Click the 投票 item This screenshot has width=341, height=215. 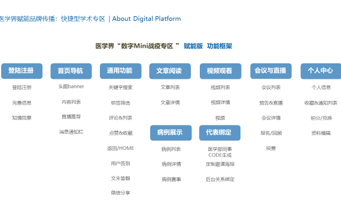[x=271, y=148]
